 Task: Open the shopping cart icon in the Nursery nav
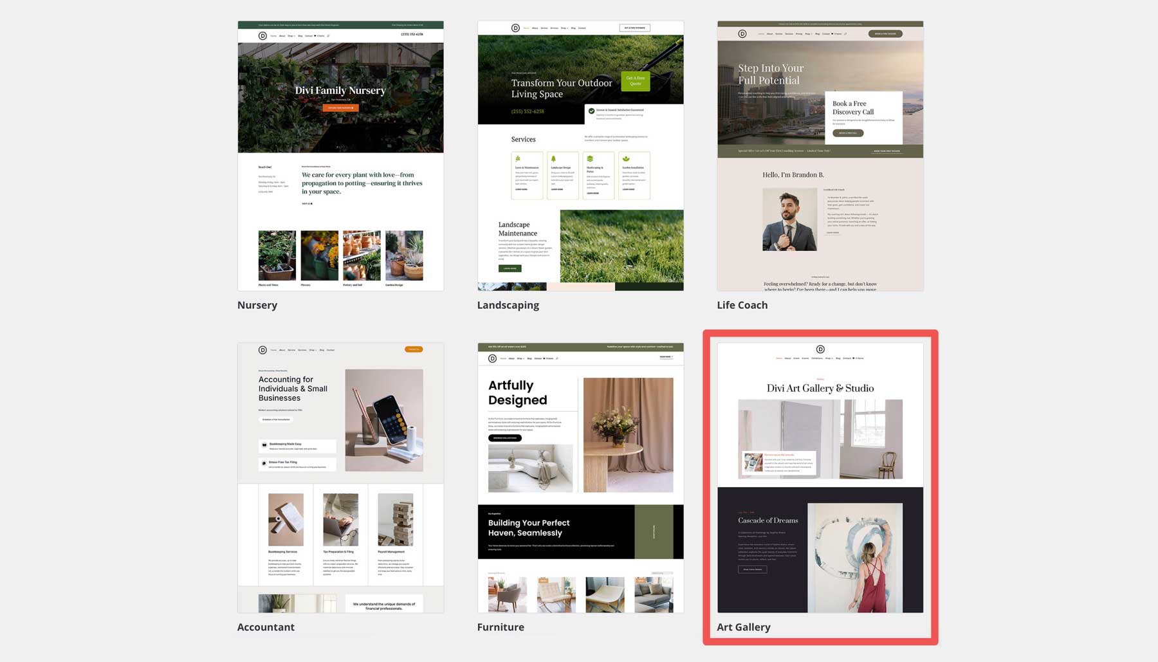[315, 35]
